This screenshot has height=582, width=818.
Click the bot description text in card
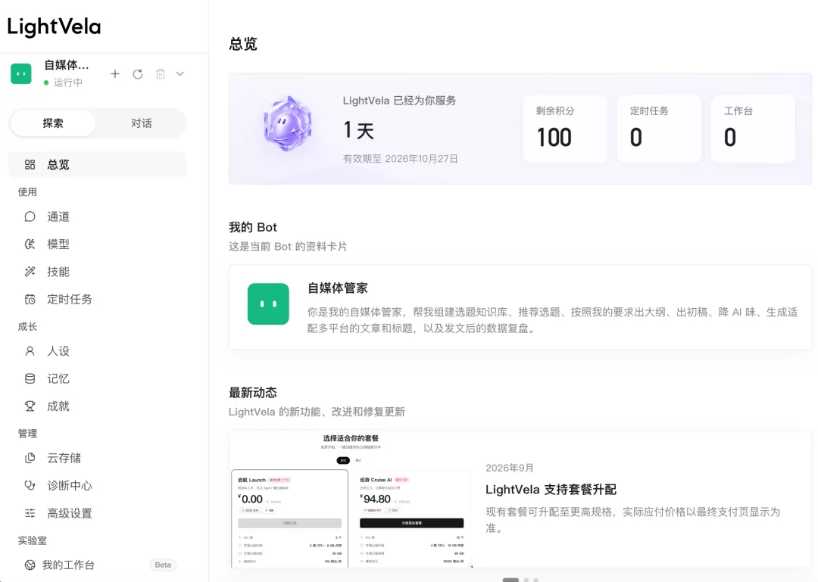(x=552, y=320)
